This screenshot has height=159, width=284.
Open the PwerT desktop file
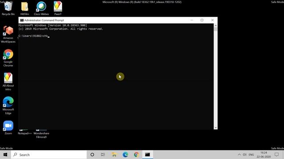click(58, 8)
